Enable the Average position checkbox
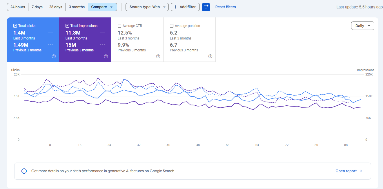Image resolution: width=383 pixels, height=189 pixels. click(x=172, y=26)
